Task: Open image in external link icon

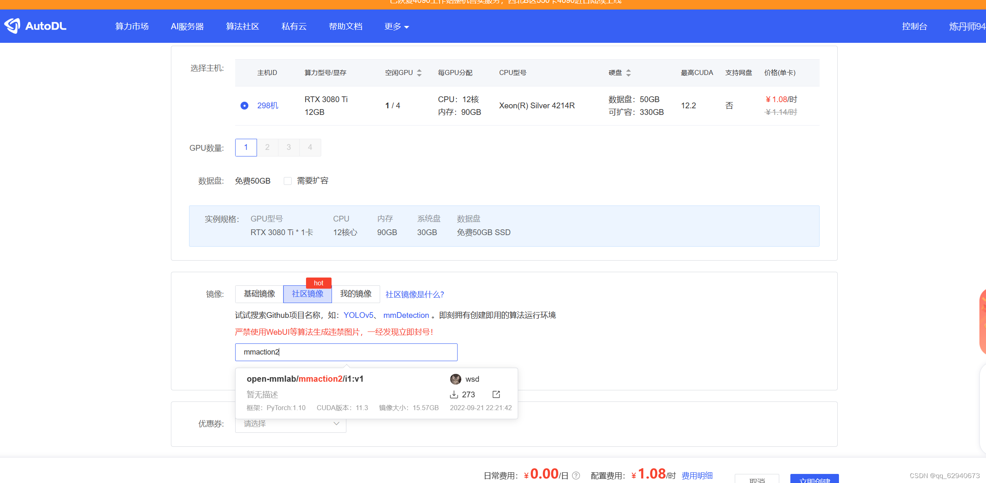Action: [496, 394]
